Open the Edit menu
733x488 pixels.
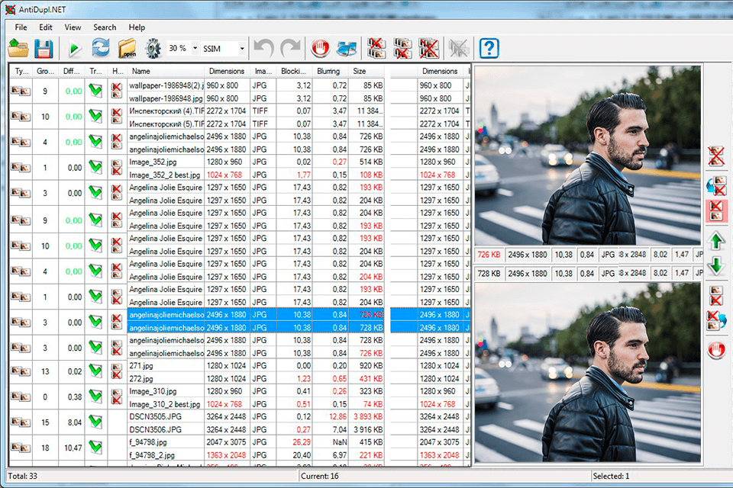[46, 27]
